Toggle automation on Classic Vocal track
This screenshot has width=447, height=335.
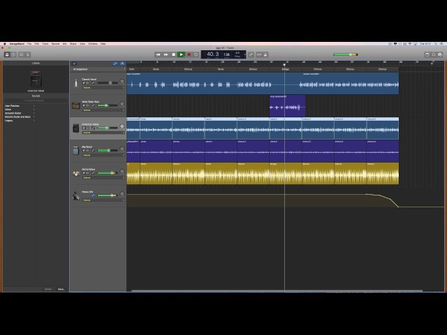click(93, 83)
